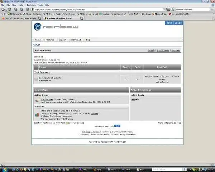Image resolution: width=215 pixels, height=172 pixels.
Task: Click the Rainbow swirl logo
Action: click(x=37, y=27)
